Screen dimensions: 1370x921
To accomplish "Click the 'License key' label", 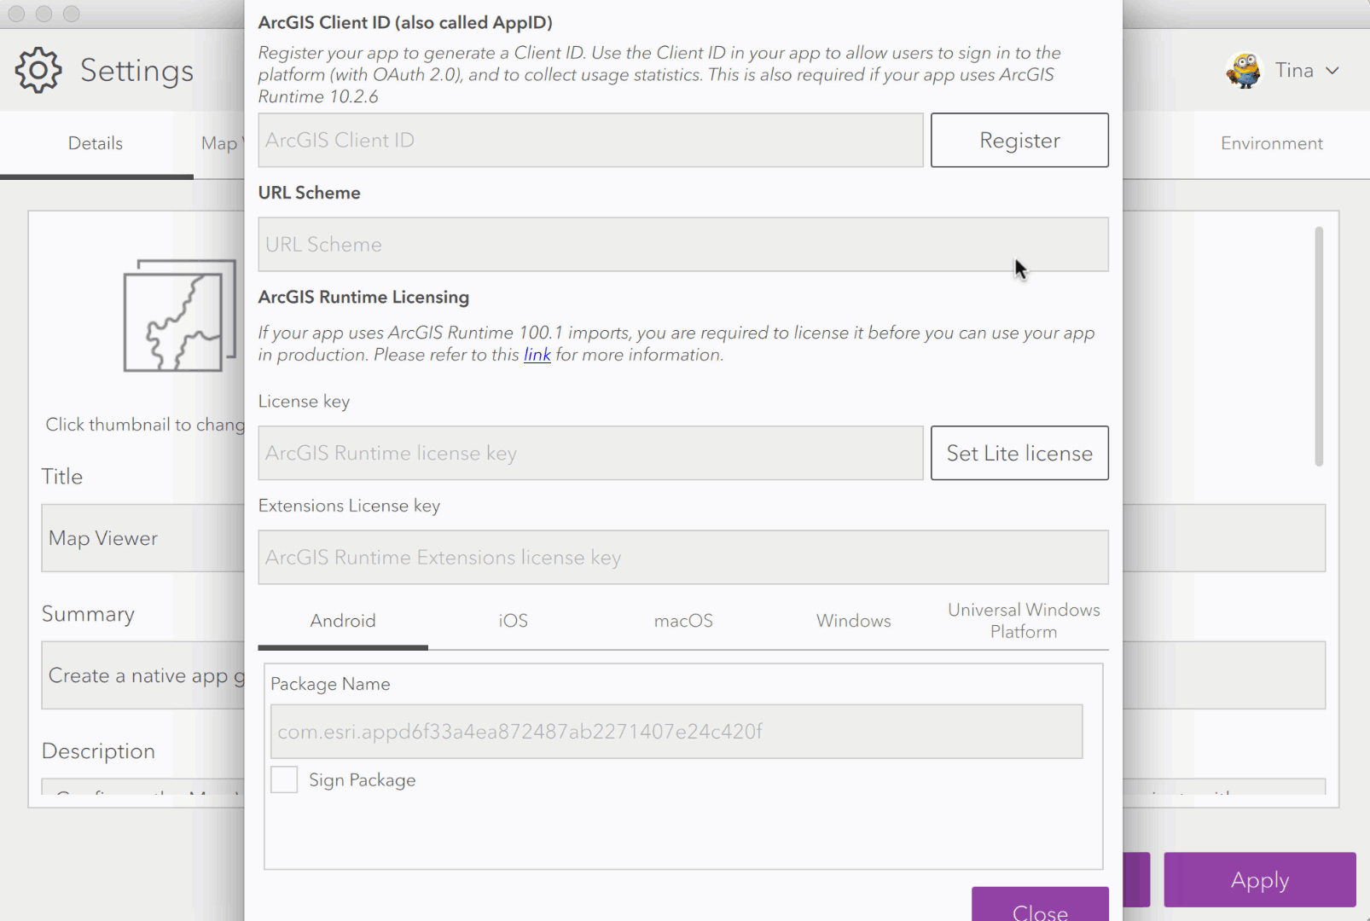I will pyautogui.click(x=304, y=402).
